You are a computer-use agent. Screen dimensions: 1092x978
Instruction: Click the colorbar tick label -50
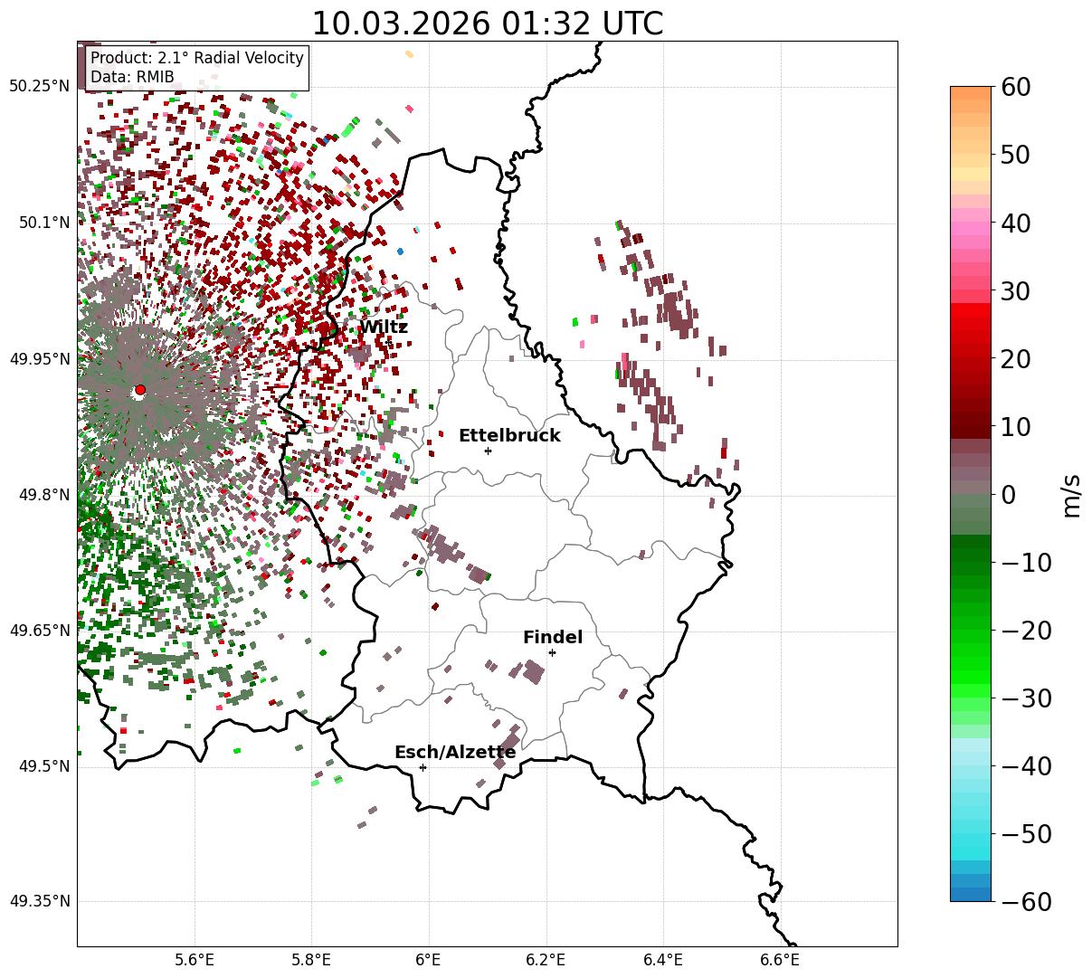coord(1028,834)
